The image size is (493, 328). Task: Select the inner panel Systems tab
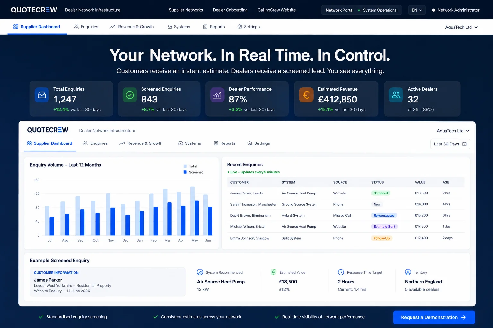[x=190, y=143]
